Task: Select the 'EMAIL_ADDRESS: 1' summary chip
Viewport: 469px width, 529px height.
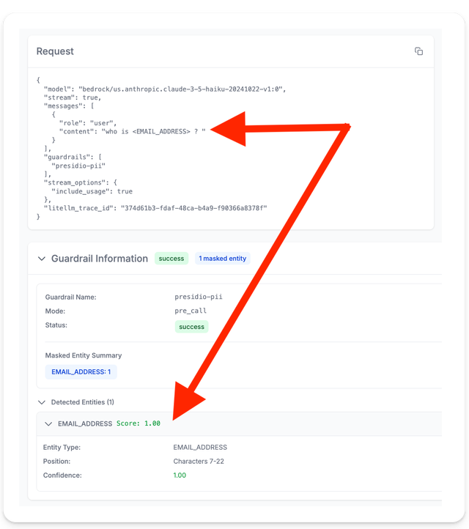Action: pyautogui.click(x=81, y=372)
